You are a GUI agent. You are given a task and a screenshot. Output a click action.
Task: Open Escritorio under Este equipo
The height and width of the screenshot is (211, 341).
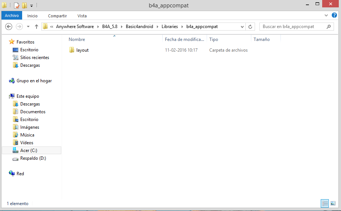coord(29,120)
